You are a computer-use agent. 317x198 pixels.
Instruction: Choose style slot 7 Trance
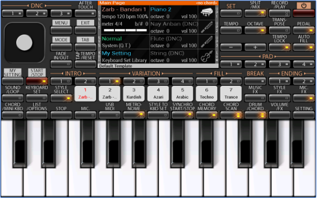click(x=231, y=94)
